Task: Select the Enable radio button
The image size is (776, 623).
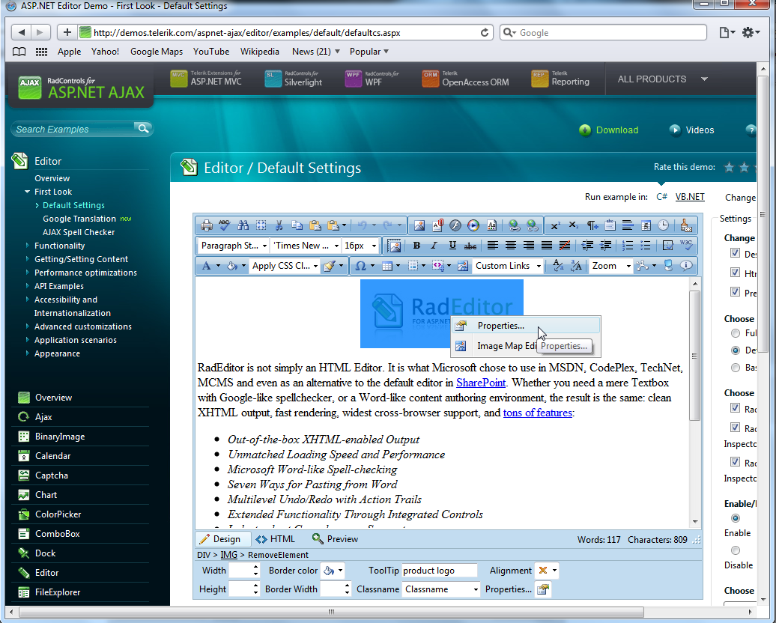Action: tap(736, 518)
